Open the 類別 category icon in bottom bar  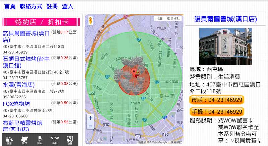coord(10,140)
